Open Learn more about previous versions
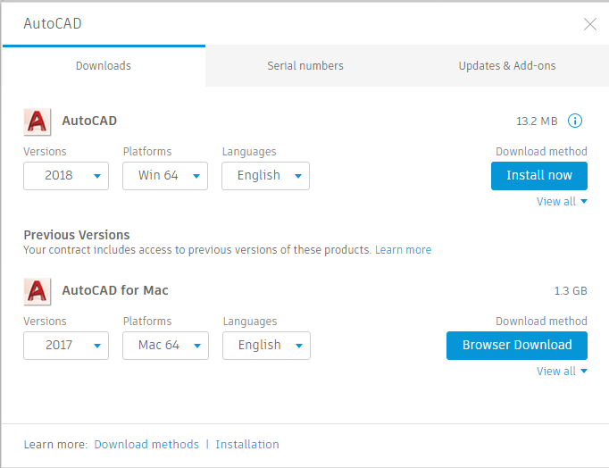The height and width of the screenshot is (468, 609). (403, 250)
